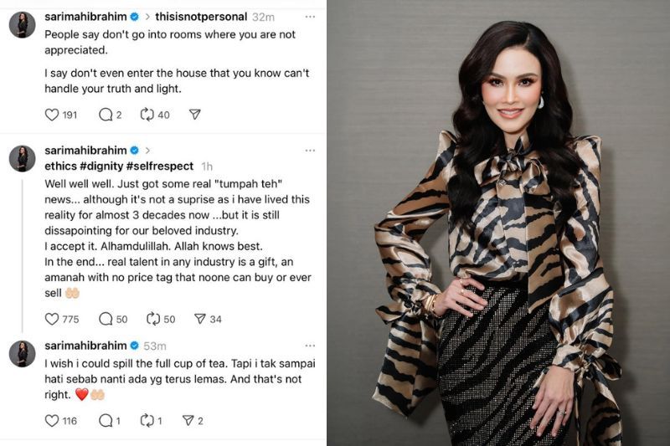Open the thisisnotpersonal topic link
670x446 pixels.
point(201,17)
